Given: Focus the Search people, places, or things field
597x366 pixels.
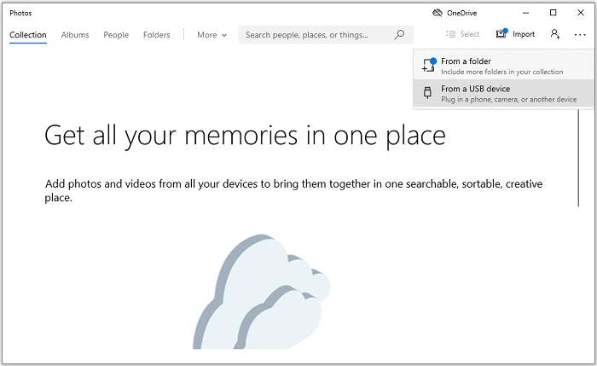Looking at the screenshot, I should 317,35.
